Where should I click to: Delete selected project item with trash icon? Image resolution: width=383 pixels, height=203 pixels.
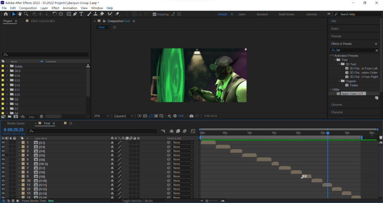click(x=41, y=116)
